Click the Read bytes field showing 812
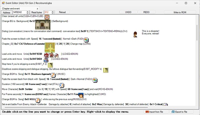200x115 pixels. pyautogui.click(x=48, y=12)
